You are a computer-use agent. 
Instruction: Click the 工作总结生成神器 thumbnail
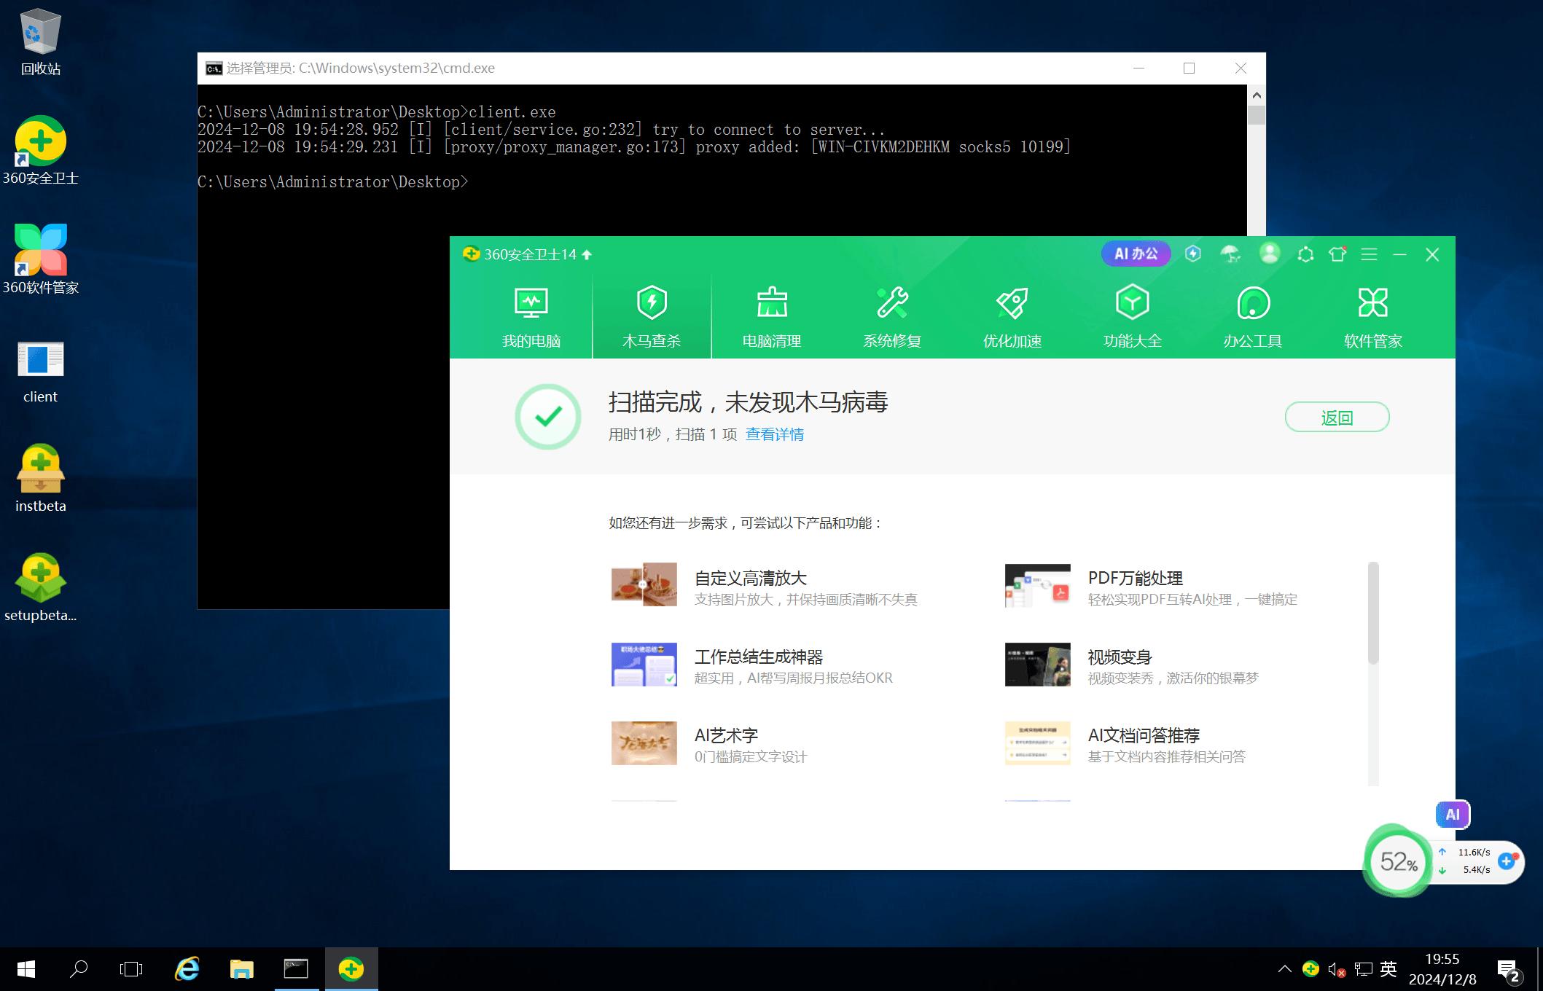644,664
